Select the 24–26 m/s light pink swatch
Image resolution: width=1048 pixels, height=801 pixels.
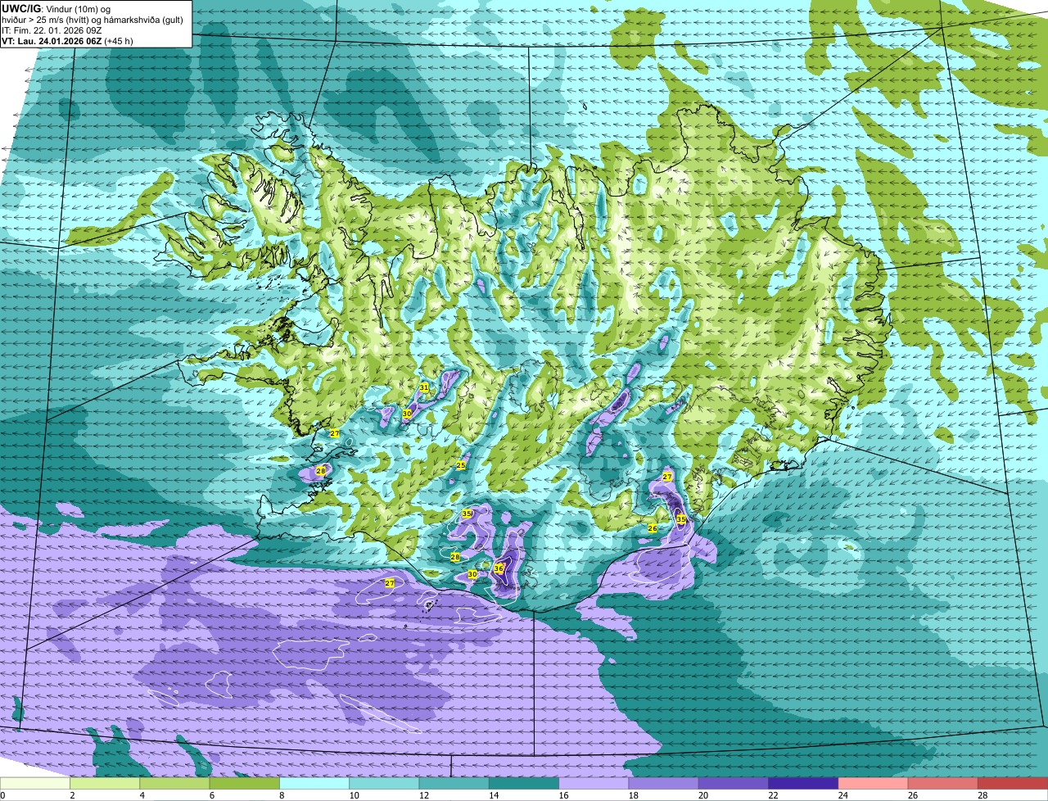[874, 783]
